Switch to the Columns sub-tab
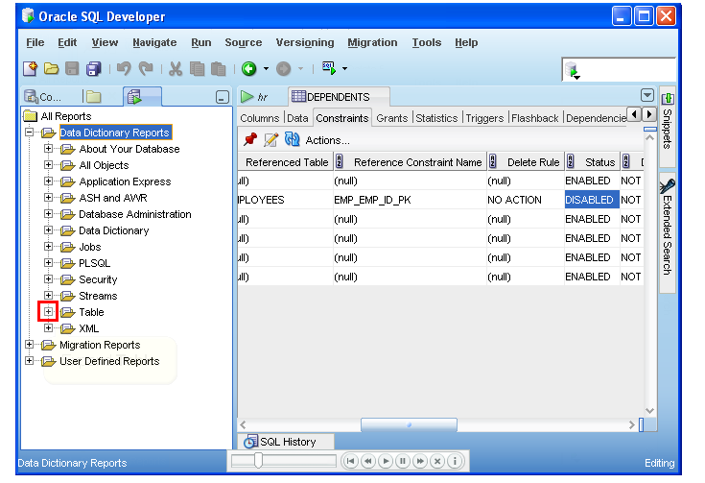 pyautogui.click(x=260, y=118)
